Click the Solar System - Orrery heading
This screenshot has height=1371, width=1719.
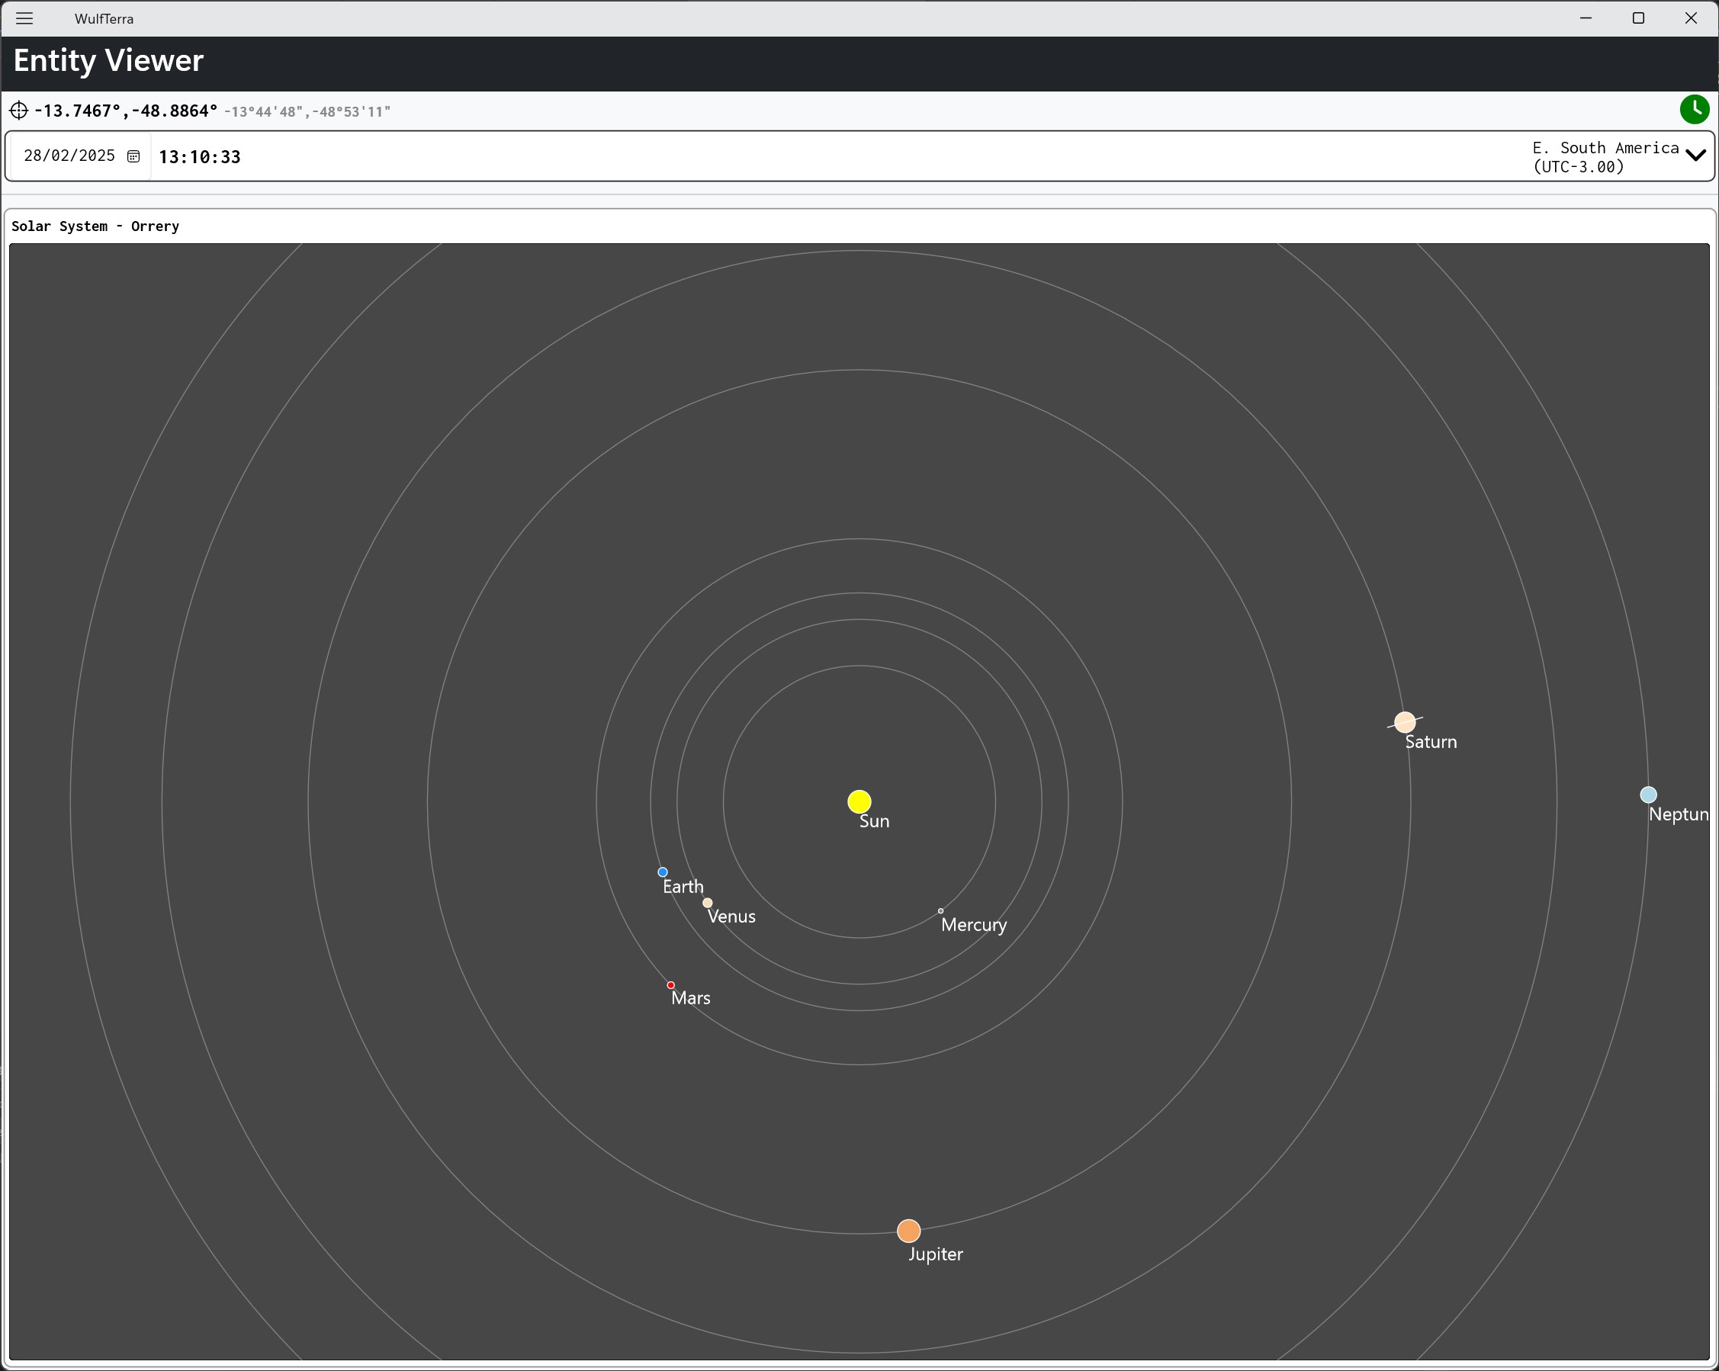tap(95, 226)
